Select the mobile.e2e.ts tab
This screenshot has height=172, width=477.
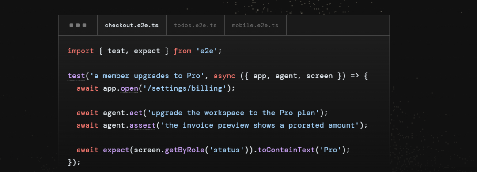click(255, 26)
